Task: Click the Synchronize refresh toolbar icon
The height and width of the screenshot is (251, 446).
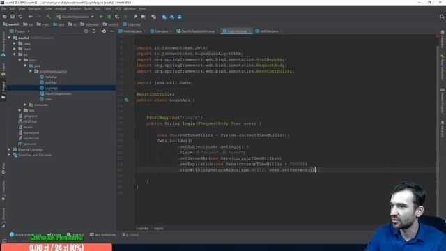Action: coord(20,17)
